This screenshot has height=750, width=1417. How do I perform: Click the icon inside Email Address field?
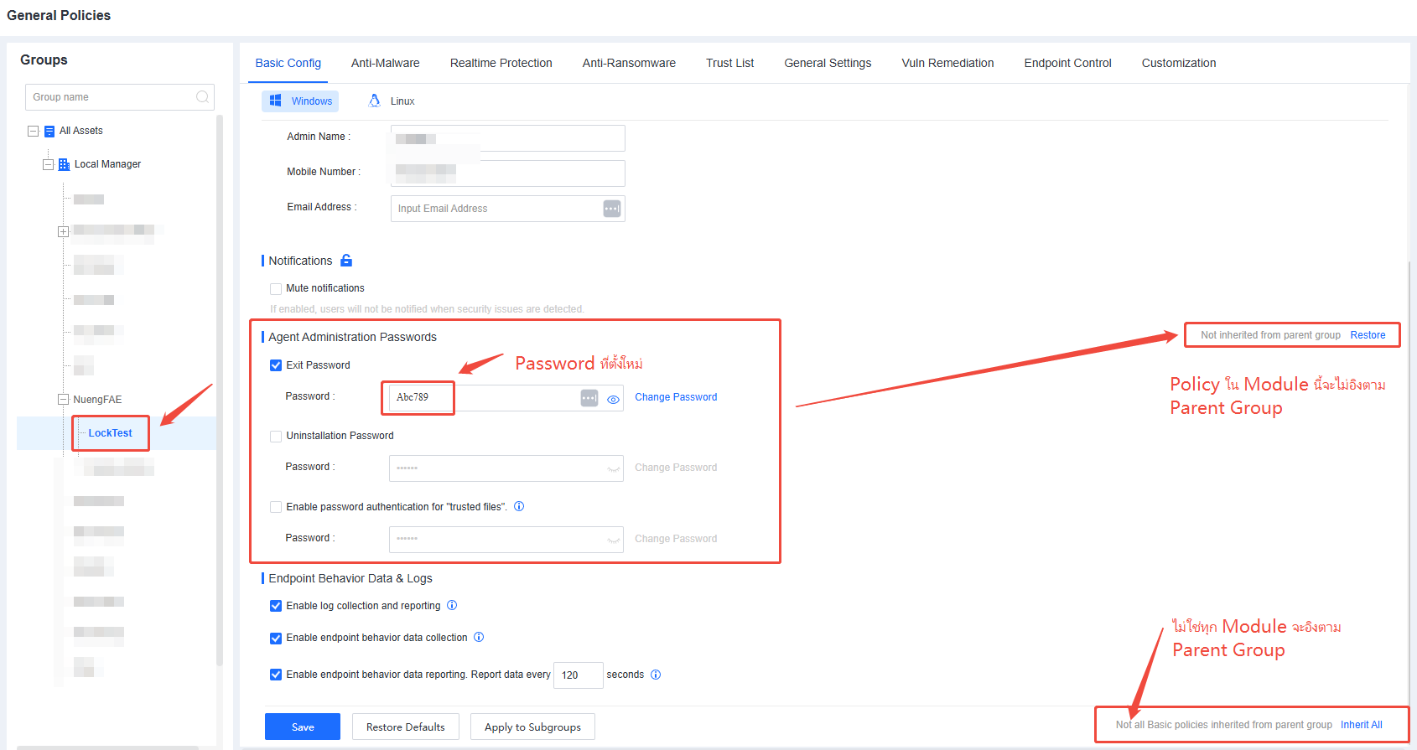[612, 209]
